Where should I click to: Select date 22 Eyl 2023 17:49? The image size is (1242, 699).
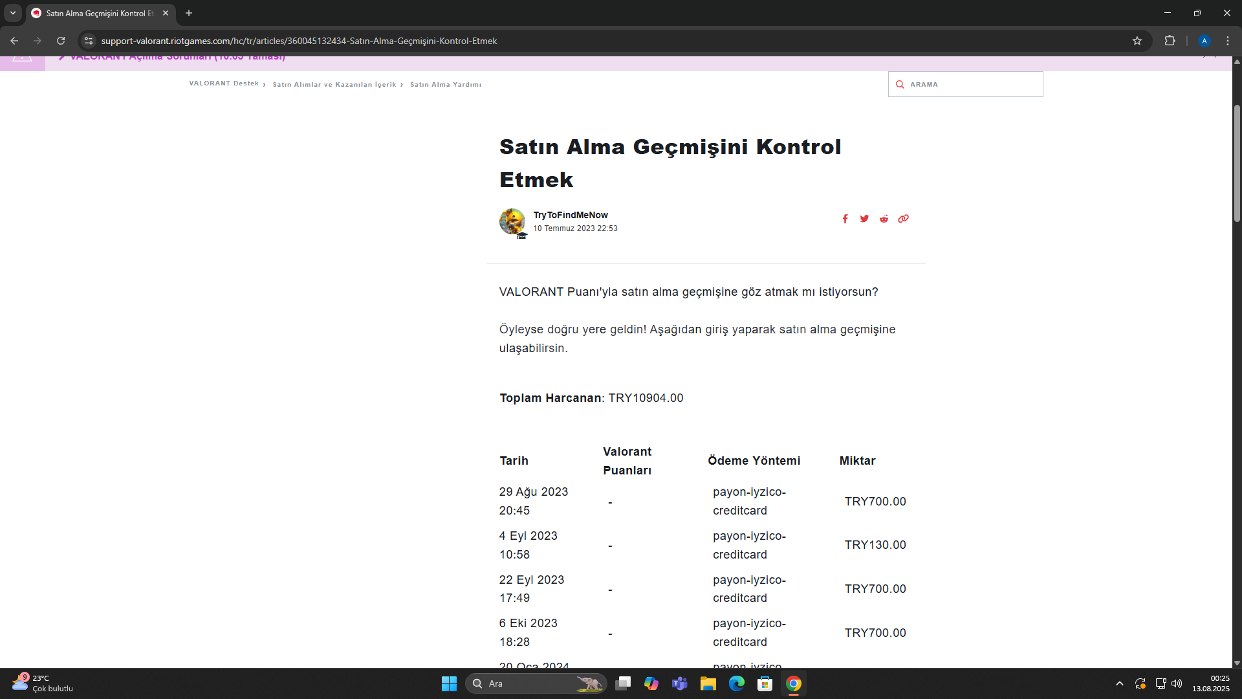pos(532,589)
